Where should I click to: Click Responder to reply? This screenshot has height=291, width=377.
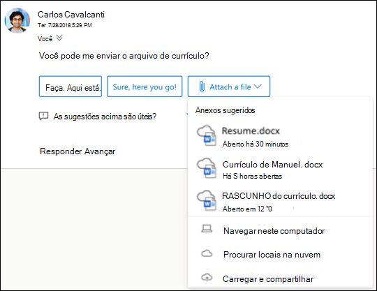[61, 151]
